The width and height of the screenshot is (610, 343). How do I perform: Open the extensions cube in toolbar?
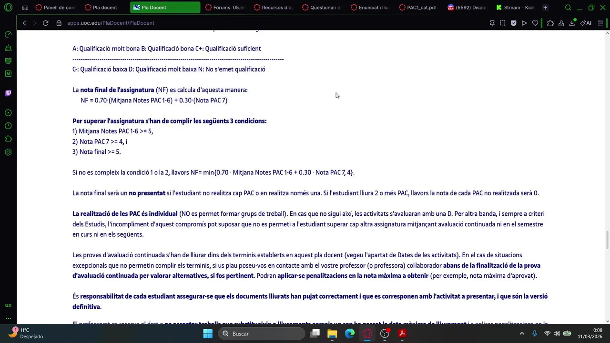pos(550,23)
